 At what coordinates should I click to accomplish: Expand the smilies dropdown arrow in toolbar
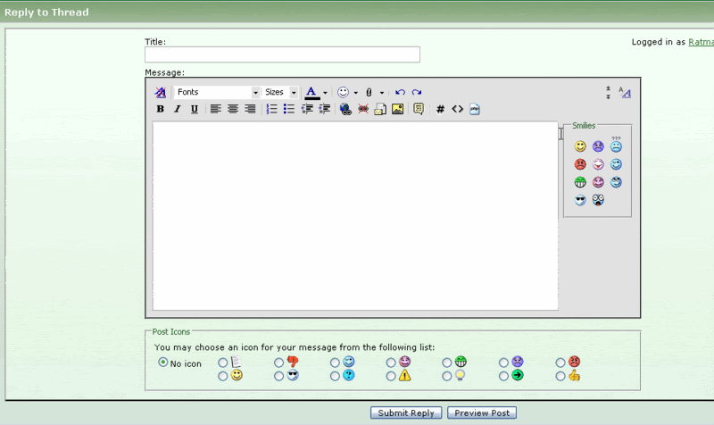coord(355,93)
